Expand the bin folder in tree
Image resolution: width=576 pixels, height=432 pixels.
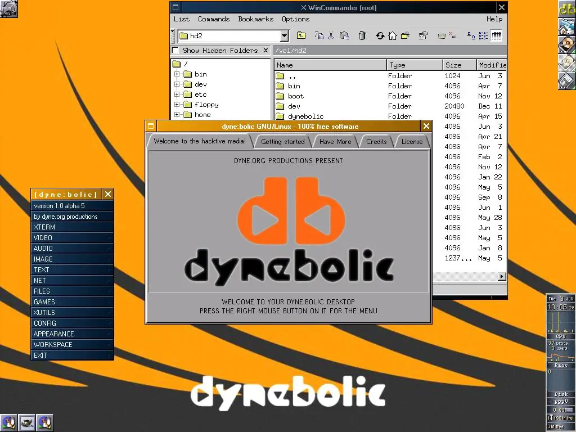tap(177, 74)
